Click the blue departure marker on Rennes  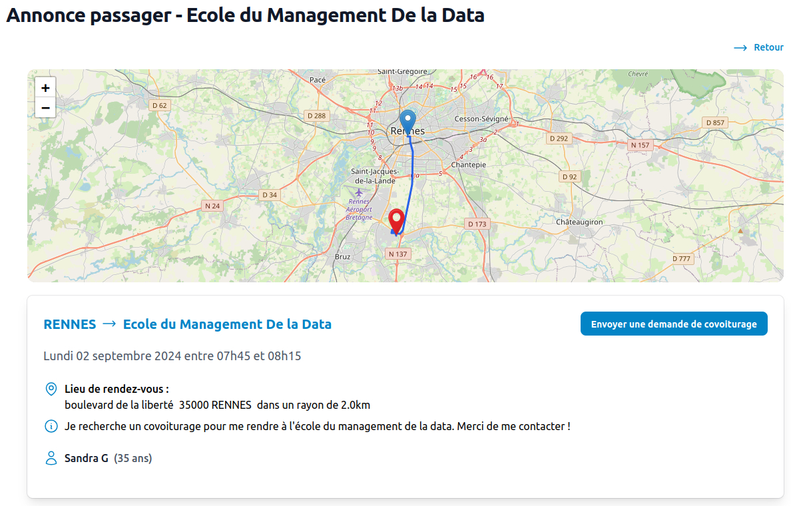pos(407,121)
